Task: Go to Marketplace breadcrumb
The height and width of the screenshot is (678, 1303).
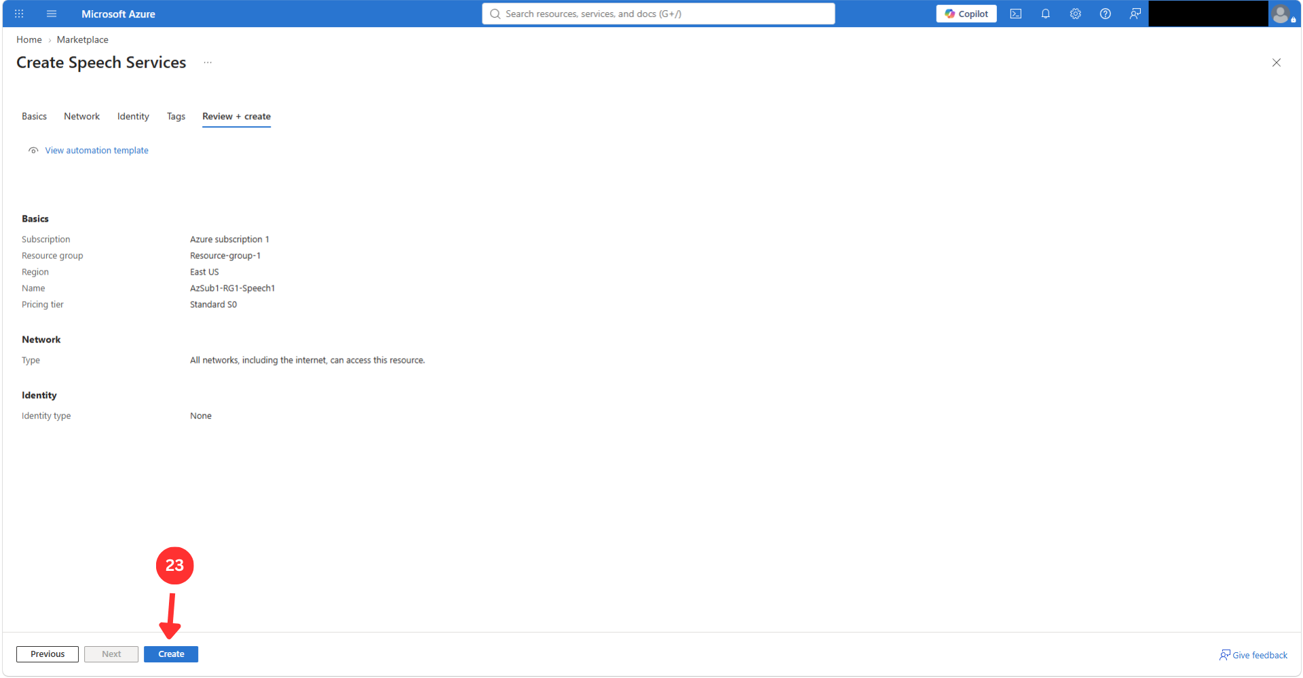Action: (83, 40)
